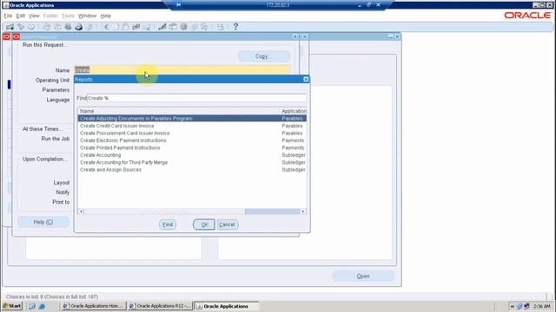Click the Copy... button
Screen dimensions: 556x312
click(264, 56)
